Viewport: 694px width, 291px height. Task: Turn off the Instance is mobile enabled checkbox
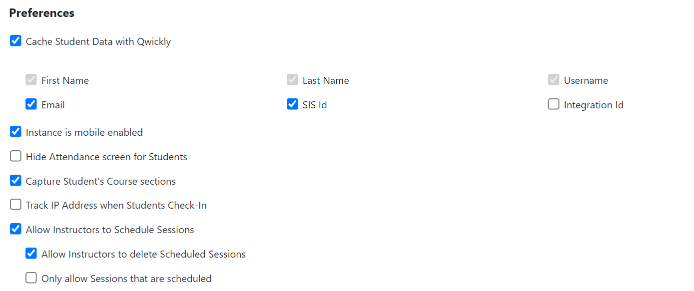15,132
